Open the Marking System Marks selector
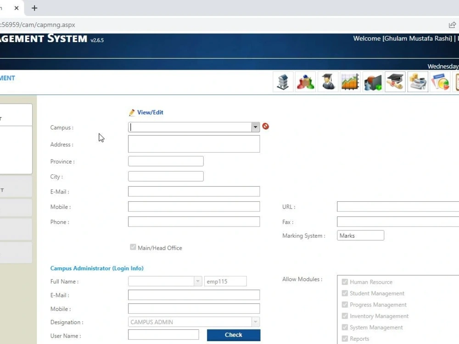The height and width of the screenshot is (344, 459). [360, 235]
